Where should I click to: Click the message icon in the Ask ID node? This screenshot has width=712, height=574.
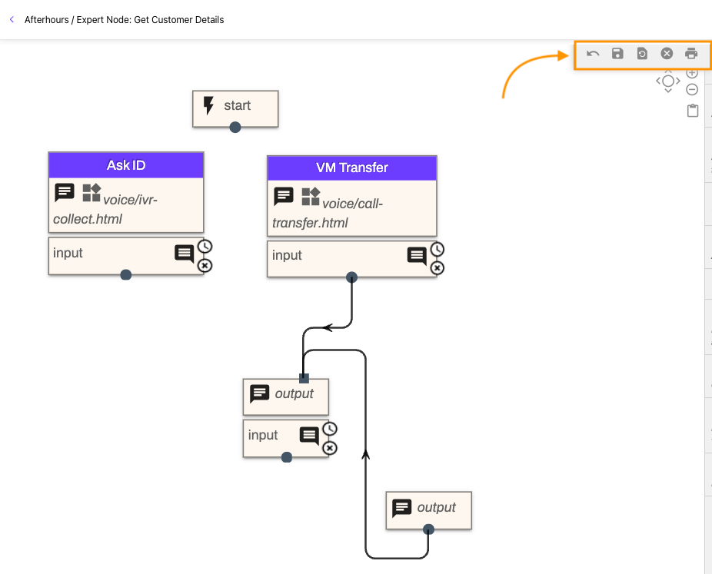[x=65, y=192]
